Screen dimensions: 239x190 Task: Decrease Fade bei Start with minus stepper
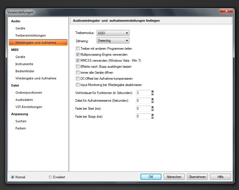153,110
